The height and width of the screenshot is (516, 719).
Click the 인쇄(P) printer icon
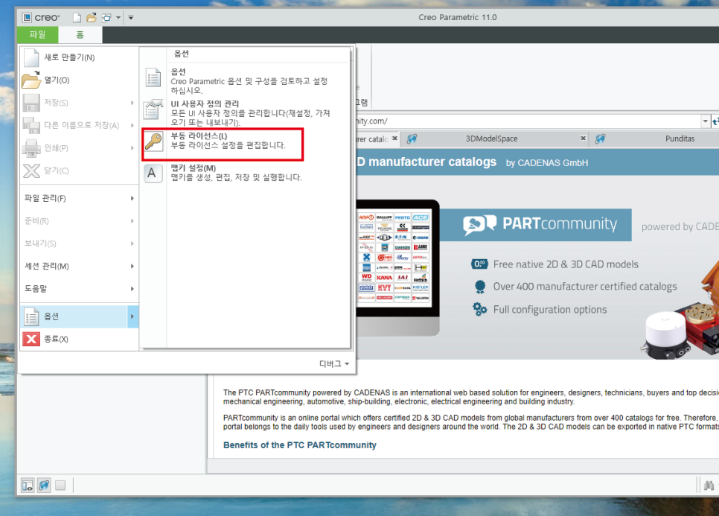[x=32, y=147]
